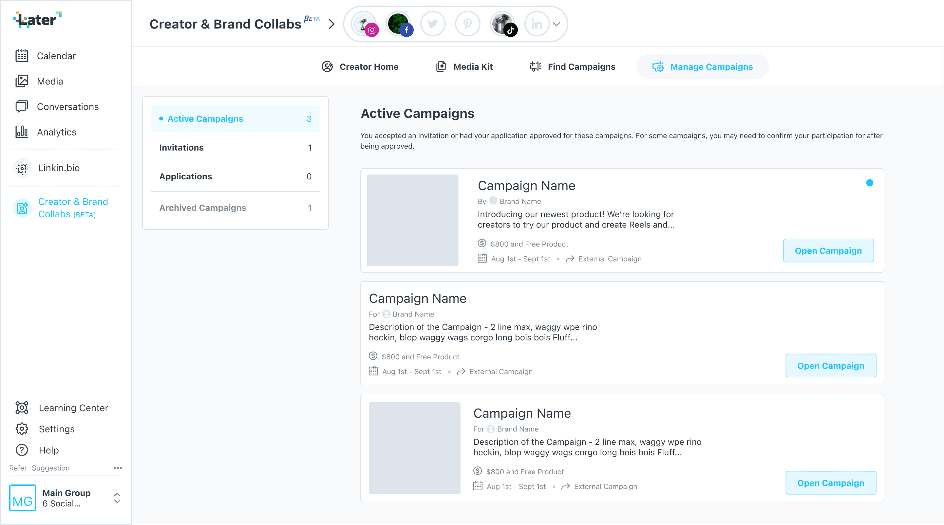The width and height of the screenshot is (944, 525).
Task: Click the blue unread dot on first campaign
Action: pos(869,183)
